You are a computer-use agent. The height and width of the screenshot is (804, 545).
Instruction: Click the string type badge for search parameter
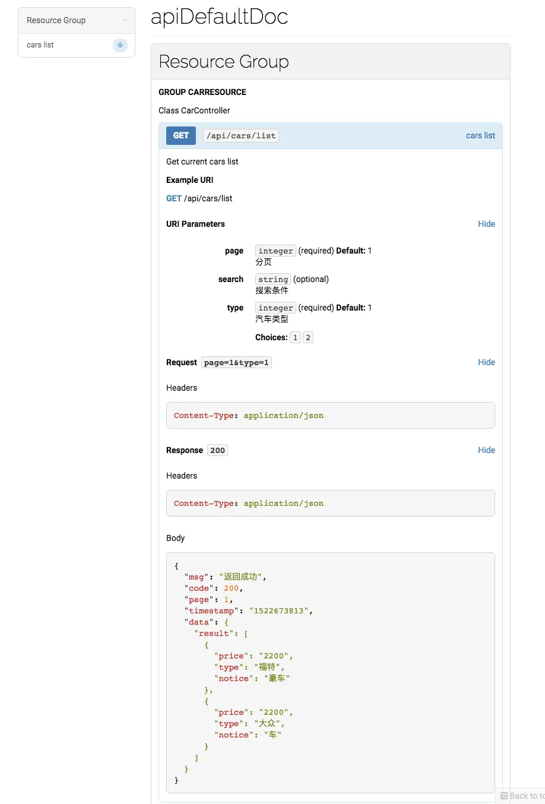coord(272,279)
